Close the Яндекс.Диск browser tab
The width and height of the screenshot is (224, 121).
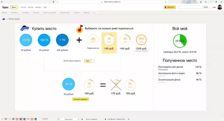tap(78, 119)
